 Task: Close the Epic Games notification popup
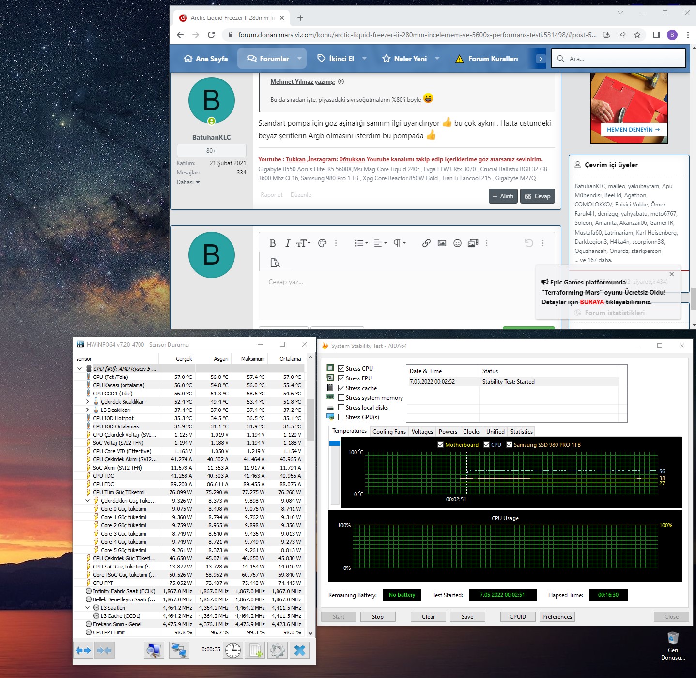(672, 274)
